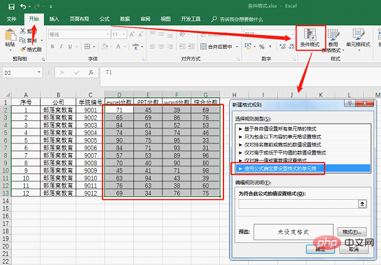
Task: Click the Percent style icon
Action: [x=261, y=47]
